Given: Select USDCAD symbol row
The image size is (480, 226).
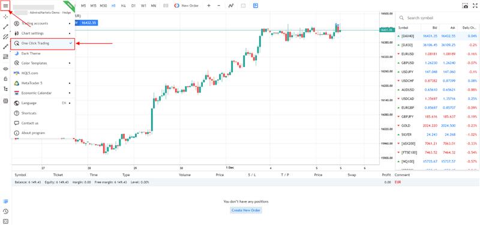Looking at the screenshot, I should [x=438, y=99].
